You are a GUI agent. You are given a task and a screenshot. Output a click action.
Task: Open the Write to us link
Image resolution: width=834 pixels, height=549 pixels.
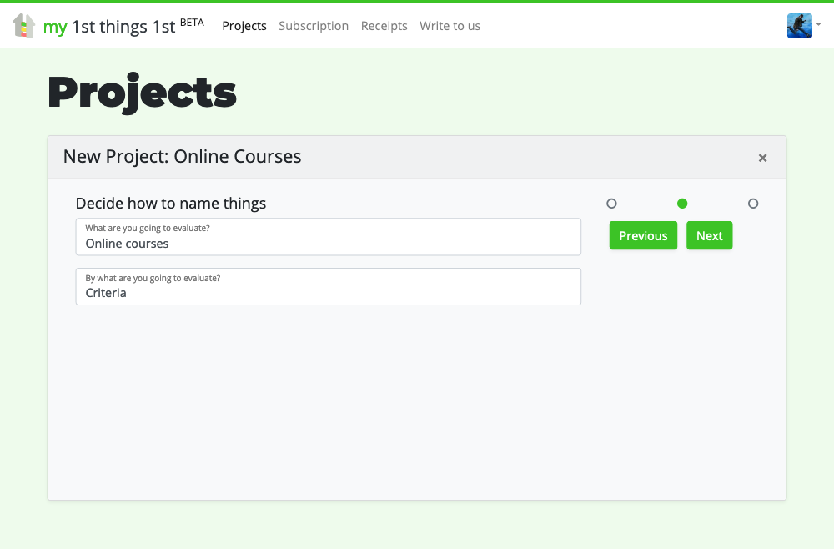pos(450,26)
